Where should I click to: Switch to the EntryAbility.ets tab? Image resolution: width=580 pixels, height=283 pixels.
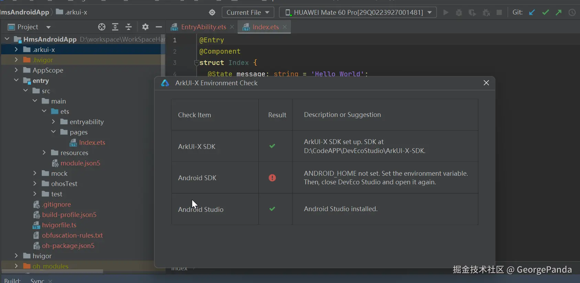[204, 27]
